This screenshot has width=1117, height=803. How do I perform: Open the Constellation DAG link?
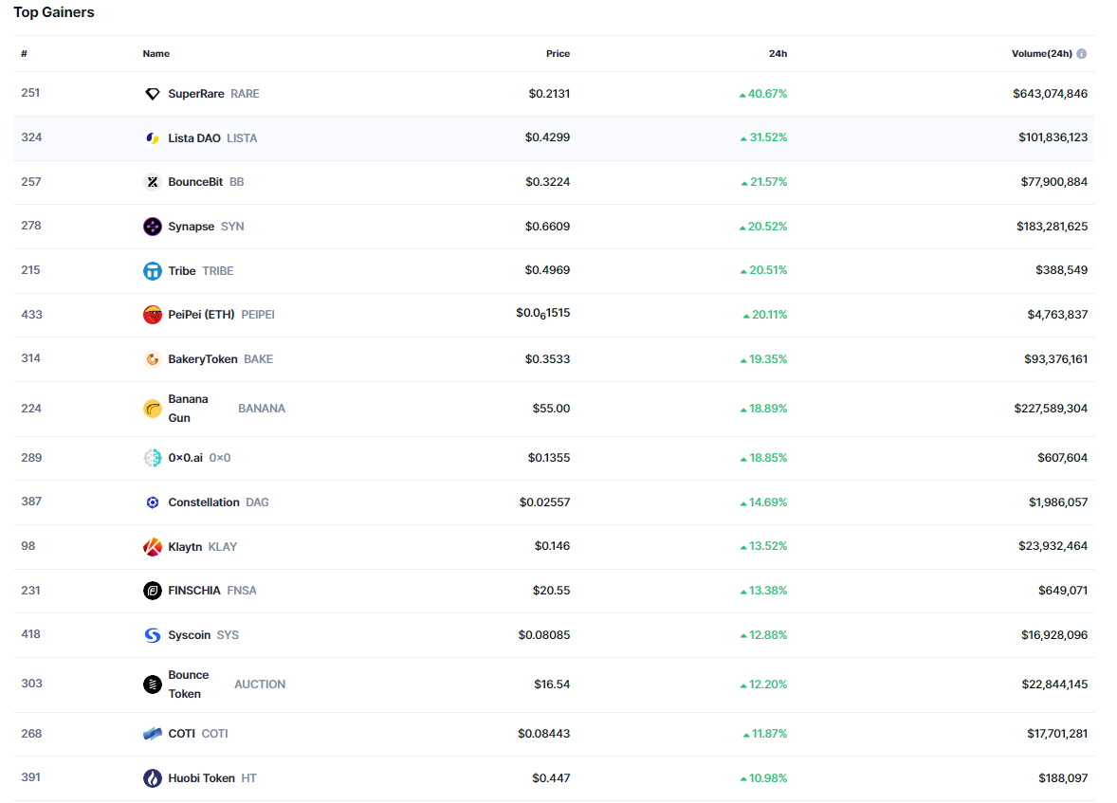pos(204,502)
